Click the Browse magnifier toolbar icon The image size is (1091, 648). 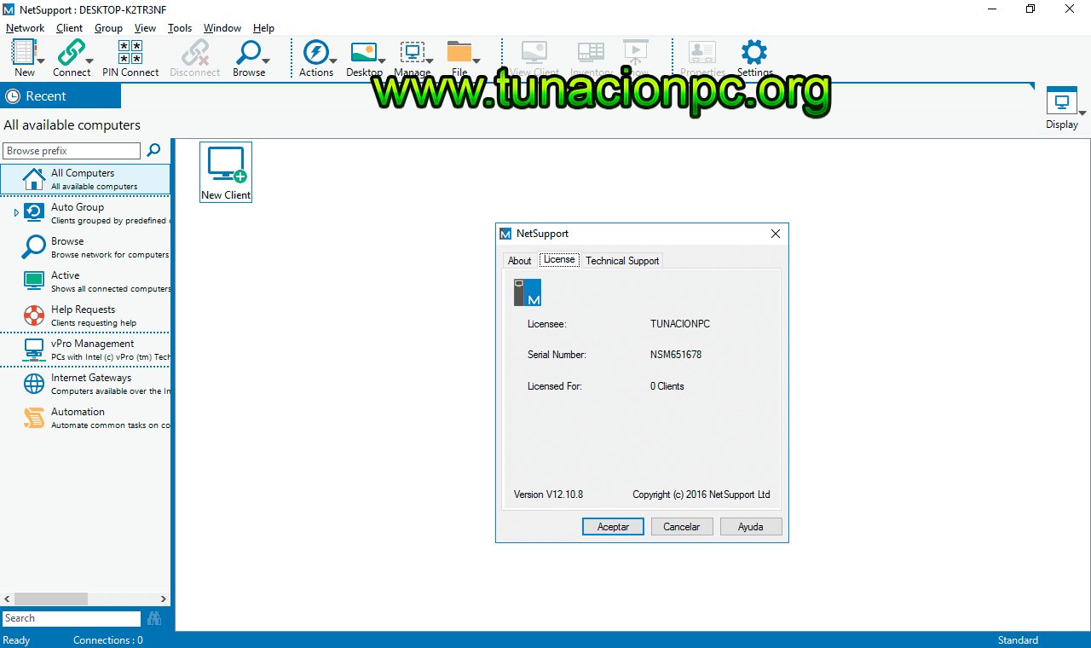(247, 53)
